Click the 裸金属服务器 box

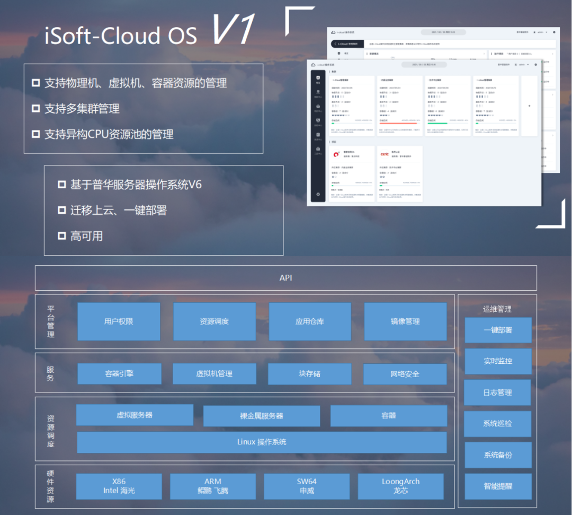coord(262,416)
